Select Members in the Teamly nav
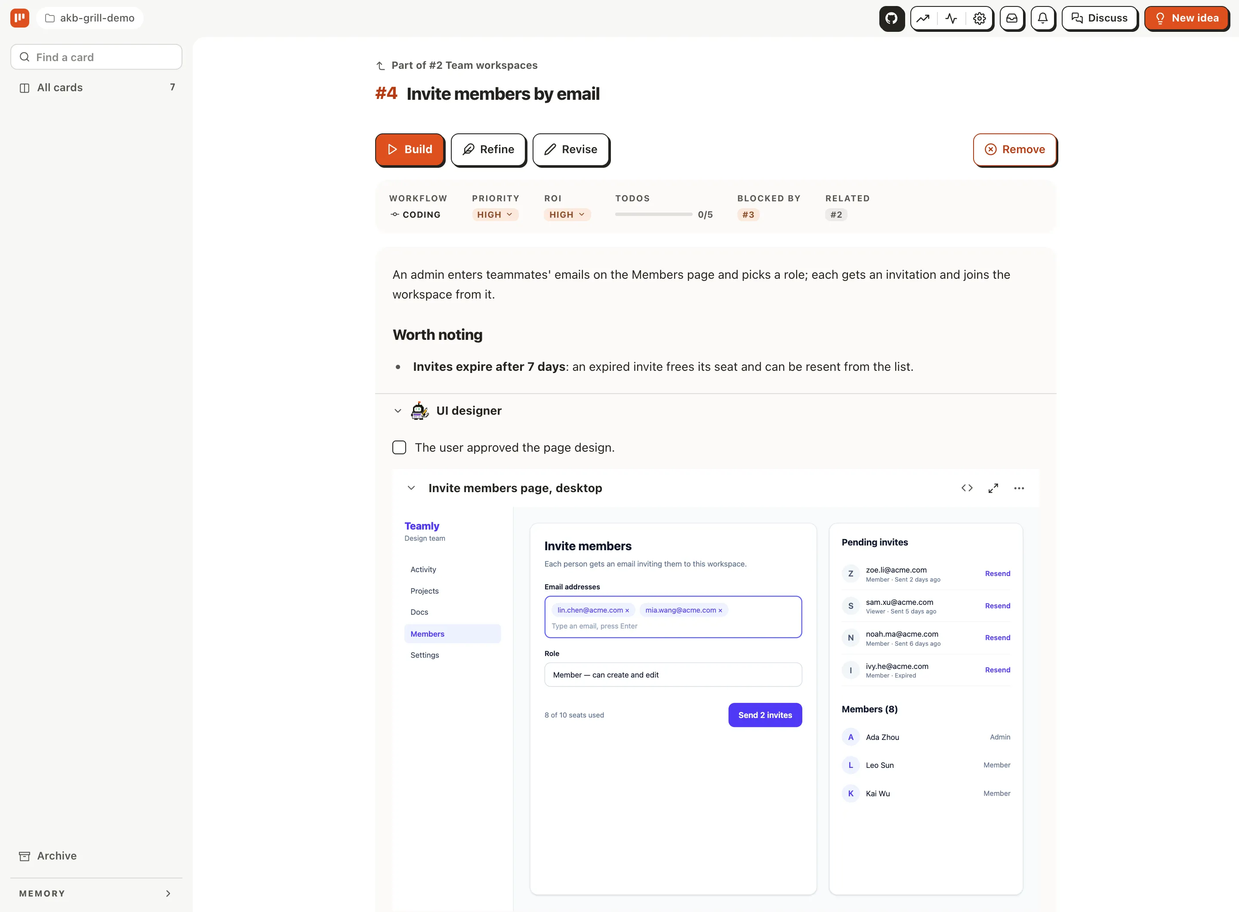Screen dimensions: 1239x912 (x=452, y=634)
